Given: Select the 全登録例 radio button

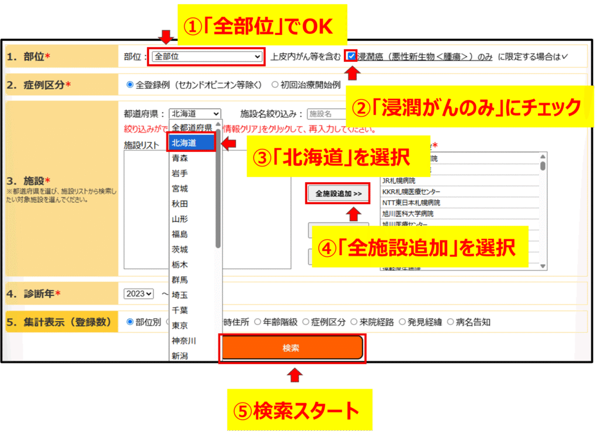Looking at the screenshot, I should 130,85.
